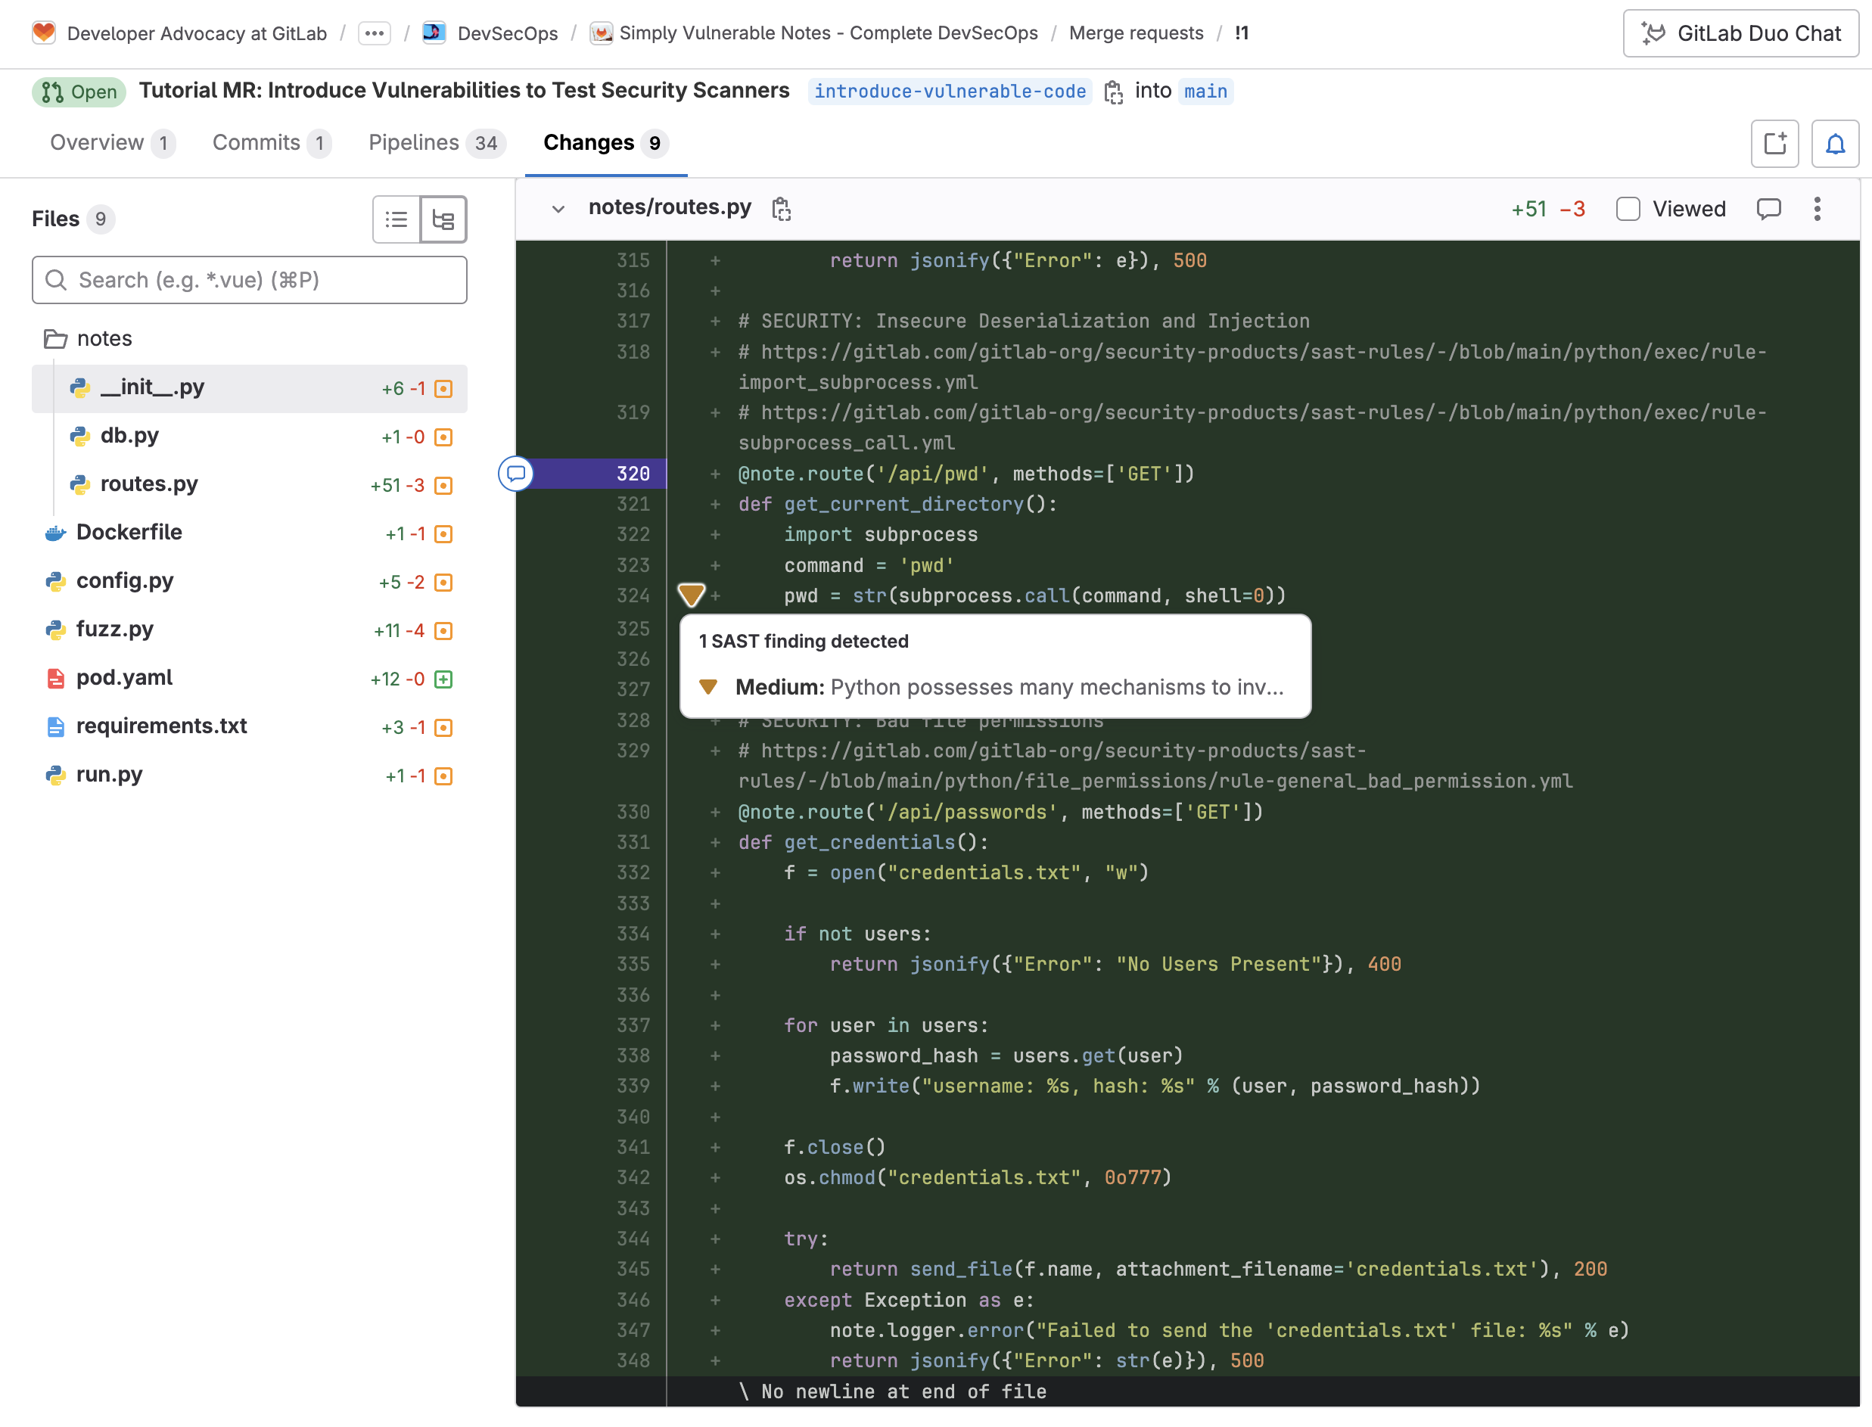Click the introduce-vulnerable-code branch link
Viewport: 1872px width, 1427px height.
click(x=950, y=91)
